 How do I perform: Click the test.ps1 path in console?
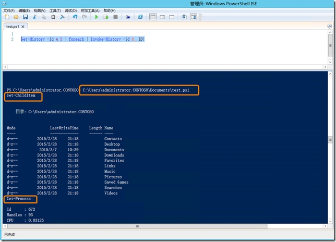136,90
